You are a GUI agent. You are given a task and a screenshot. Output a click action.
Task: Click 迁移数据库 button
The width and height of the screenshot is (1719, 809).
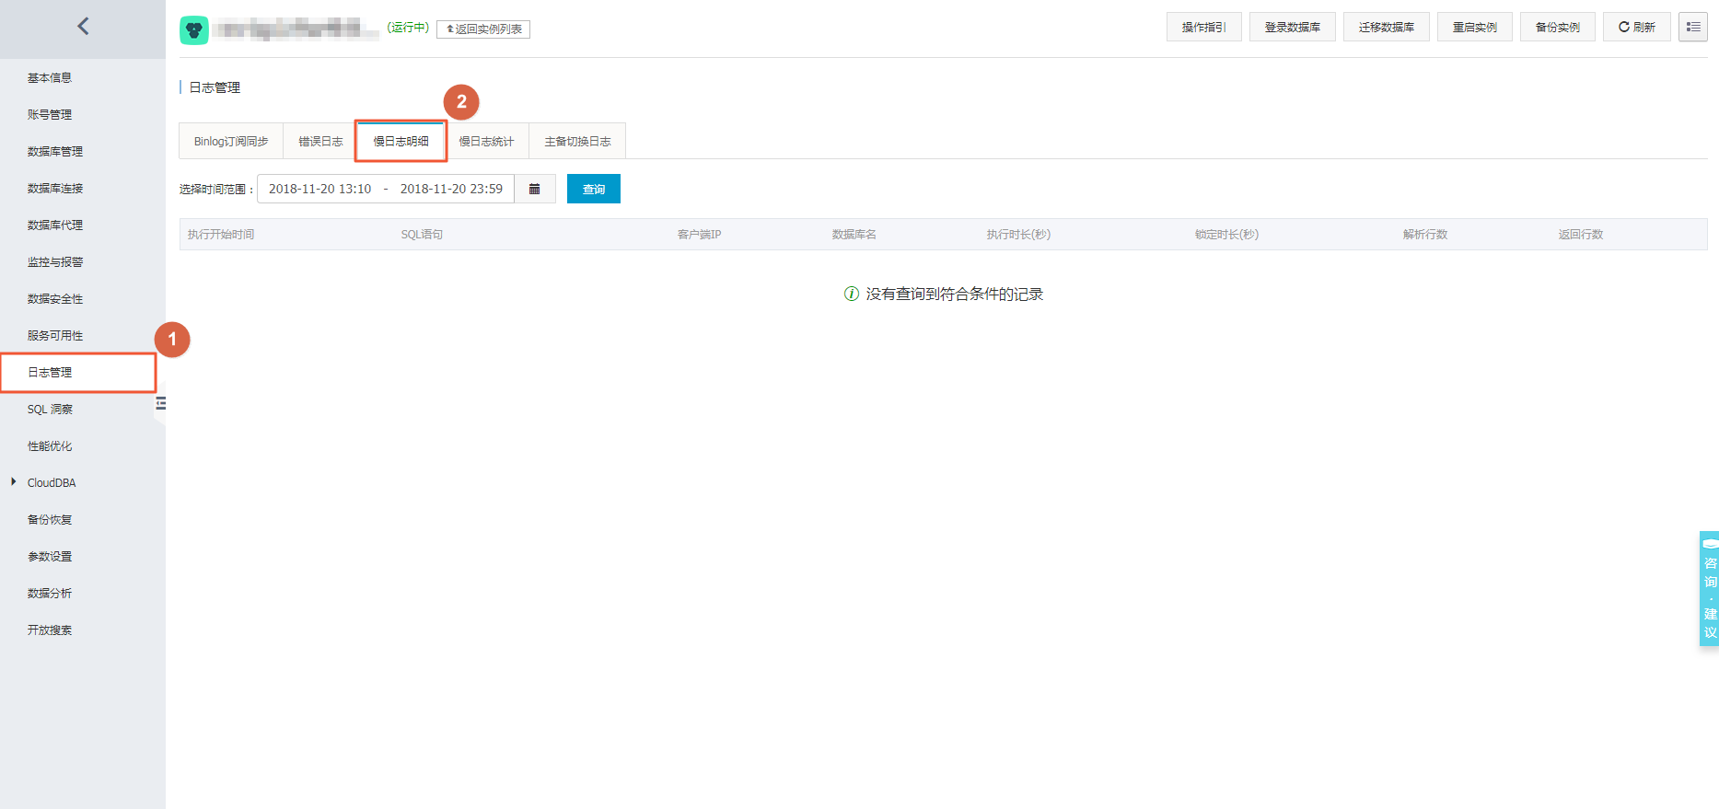[1386, 27]
